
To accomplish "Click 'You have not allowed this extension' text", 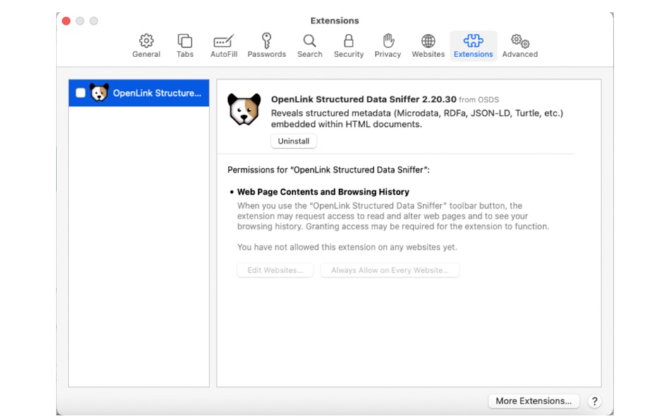I will [347, 247].
